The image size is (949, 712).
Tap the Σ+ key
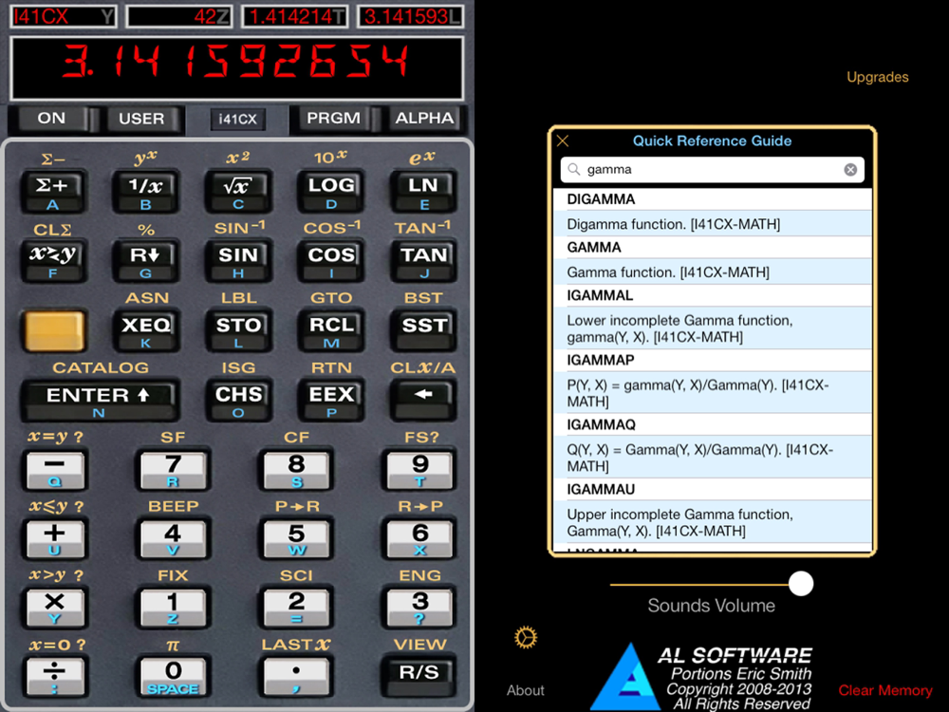click(x=52, y=191)
